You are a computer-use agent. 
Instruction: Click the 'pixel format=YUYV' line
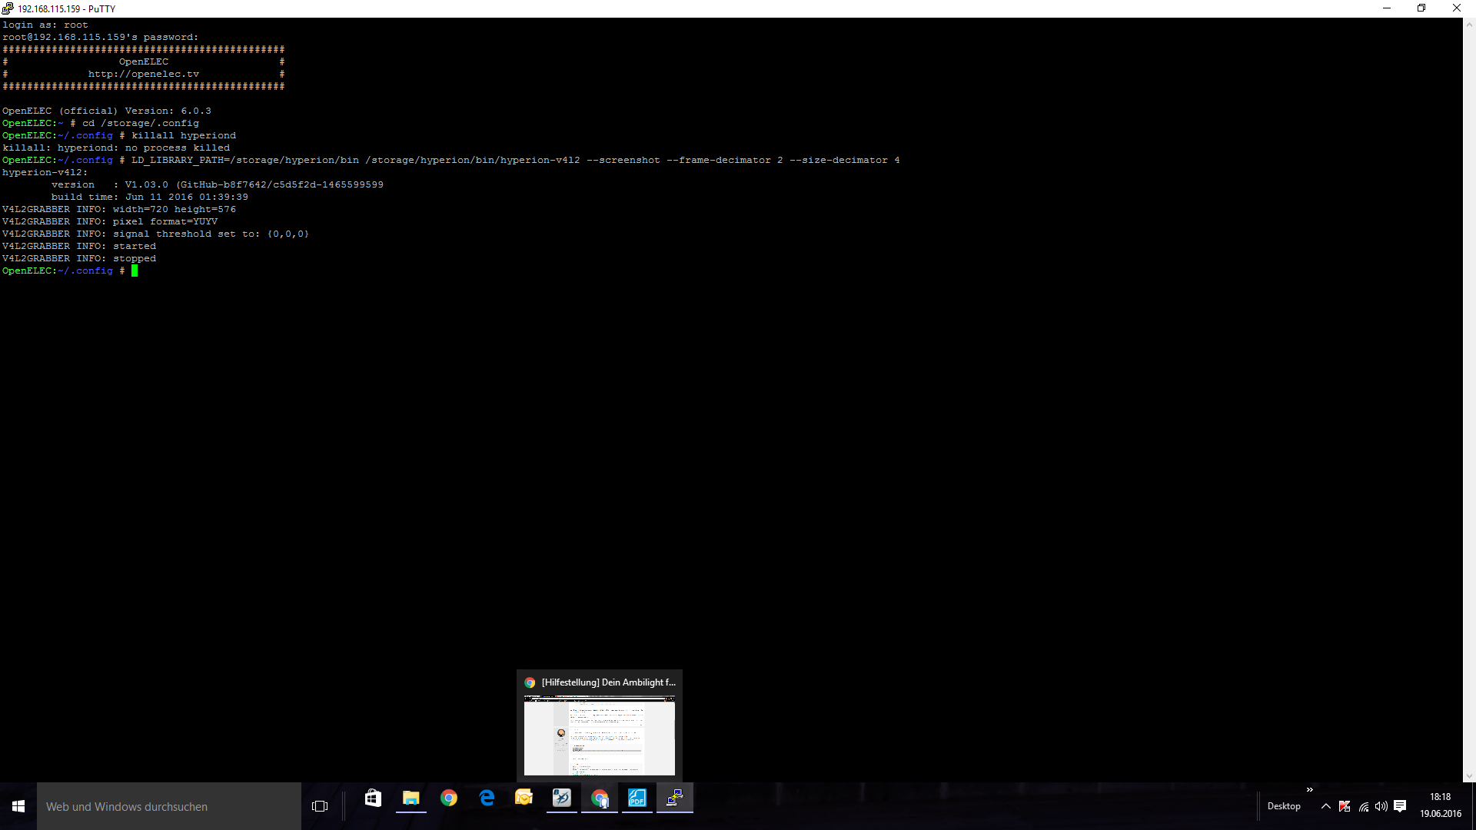(x=110, y=222)
